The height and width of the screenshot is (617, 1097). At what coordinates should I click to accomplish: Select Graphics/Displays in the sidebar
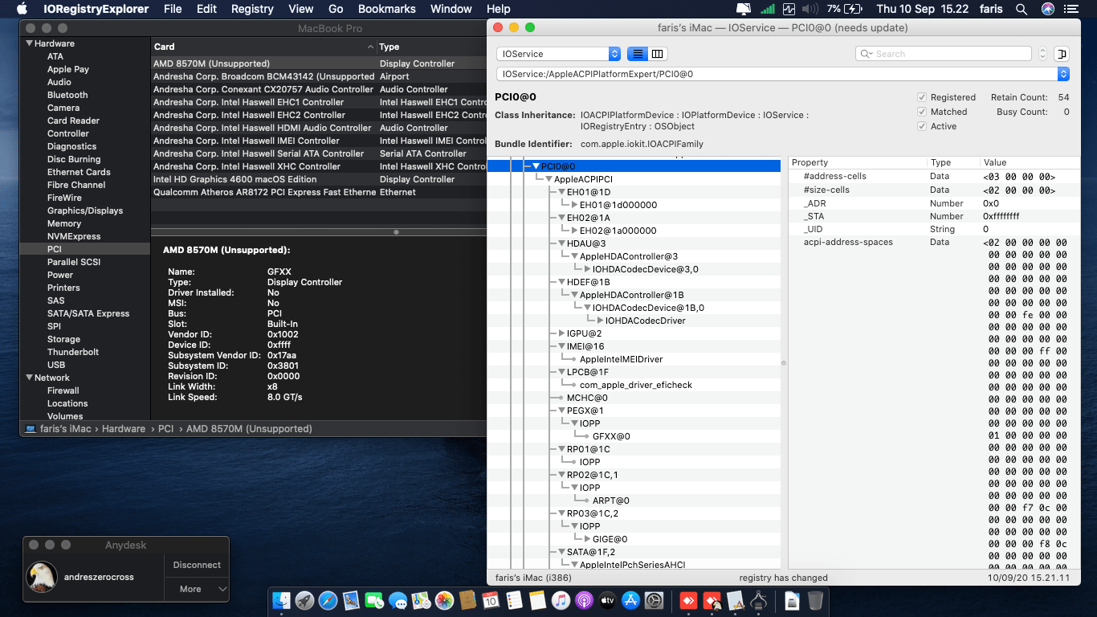point(85,210)
